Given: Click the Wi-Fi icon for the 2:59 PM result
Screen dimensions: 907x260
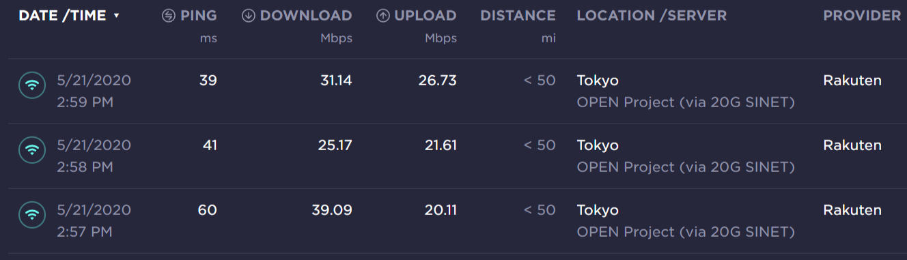Looking at the screenshot, I should pos(31,85).
